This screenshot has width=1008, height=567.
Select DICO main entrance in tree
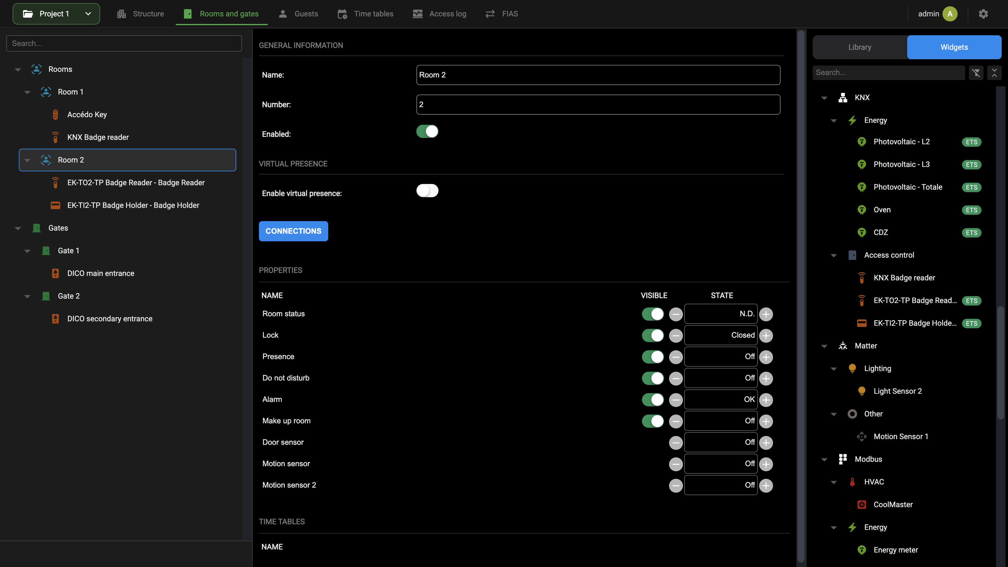[100, 273]
